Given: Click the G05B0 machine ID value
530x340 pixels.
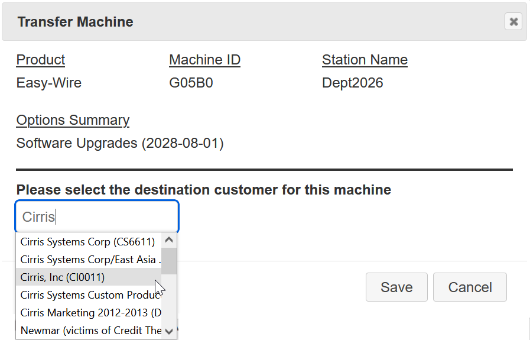Looking at the screenshot, I should tap(191, 83).
